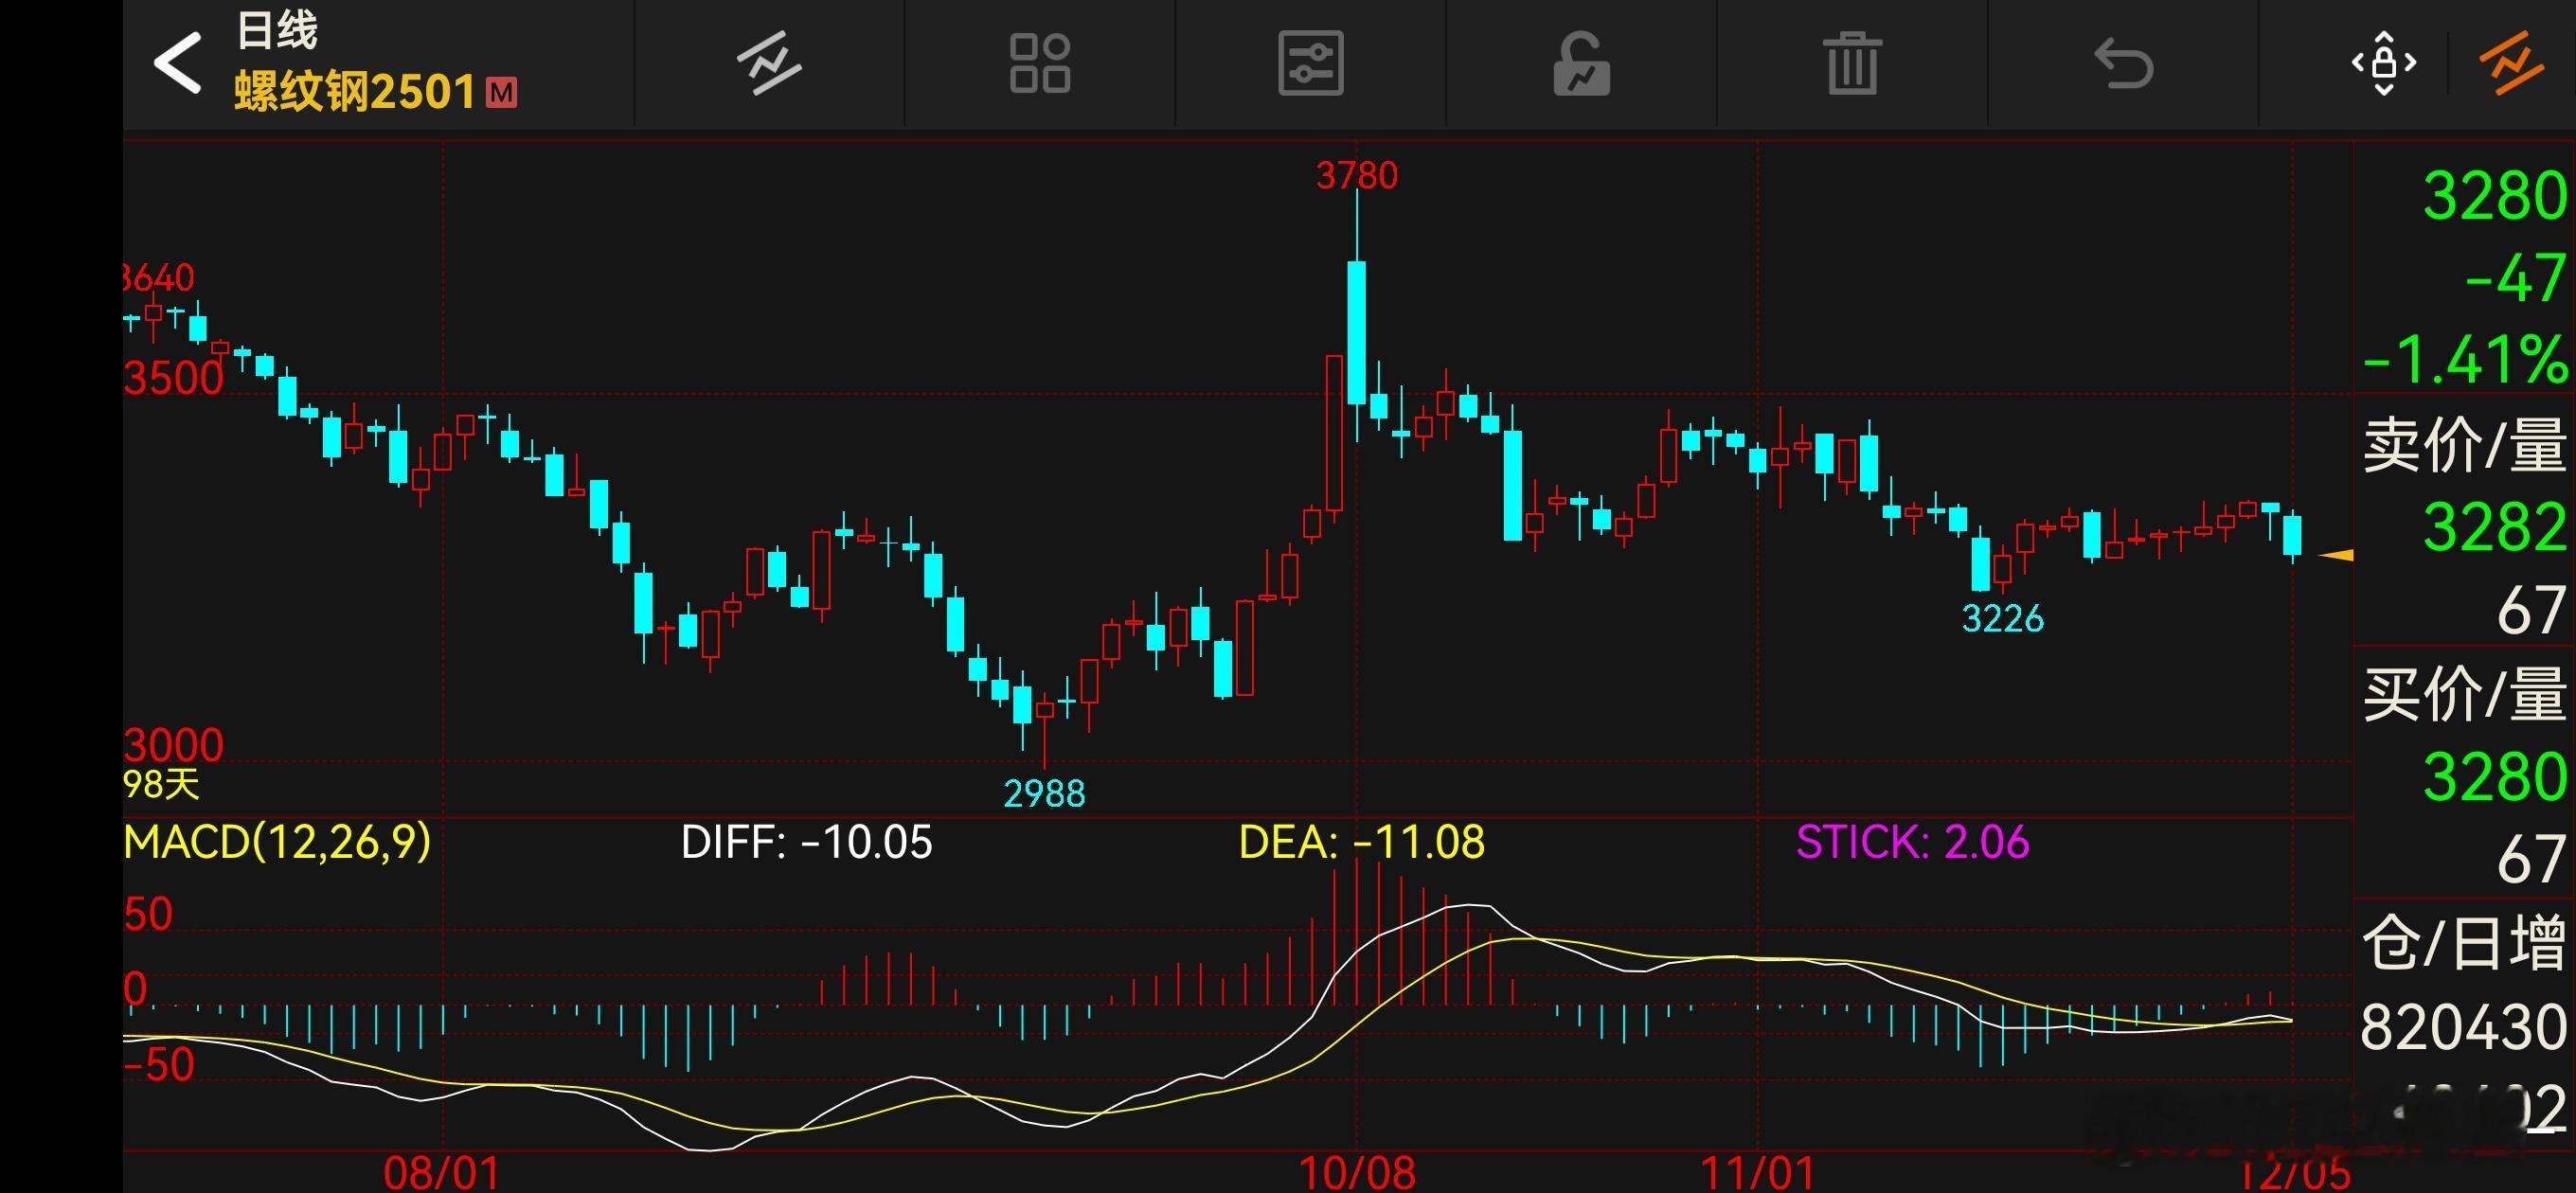
Task: Tap the open interest 820430
Action: click(x=2463, y=1027)
